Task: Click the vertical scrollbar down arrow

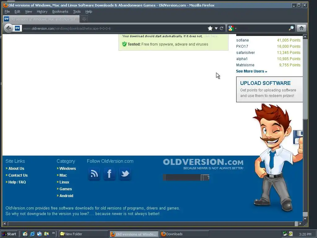Action: click(x=305, y=219)
